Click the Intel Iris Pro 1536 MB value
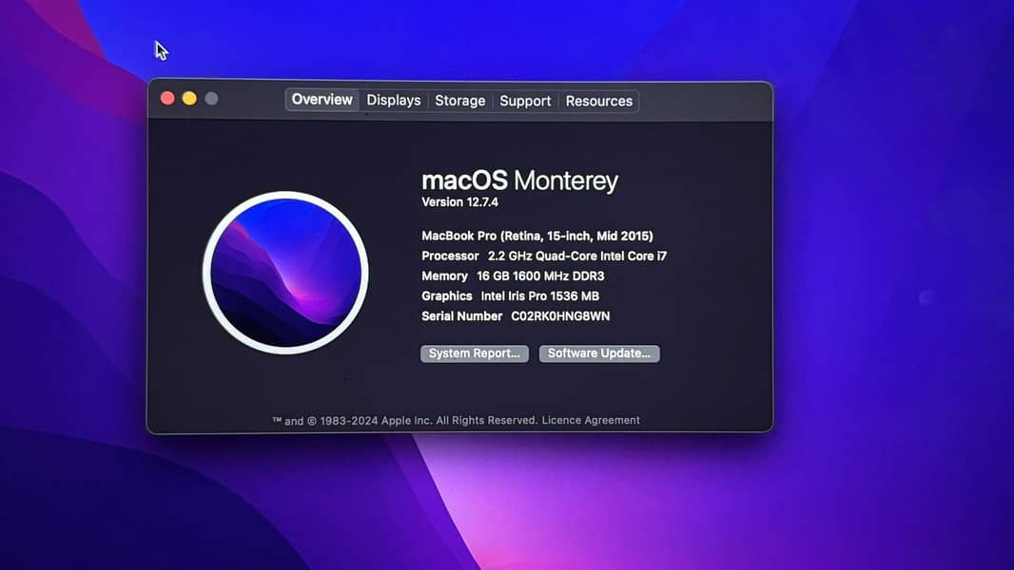 point(540,296)
